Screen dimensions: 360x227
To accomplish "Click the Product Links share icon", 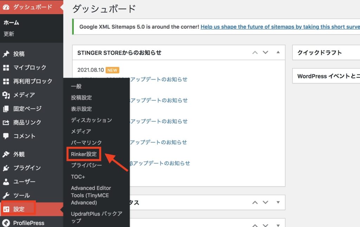I will (x=6, y=122).
